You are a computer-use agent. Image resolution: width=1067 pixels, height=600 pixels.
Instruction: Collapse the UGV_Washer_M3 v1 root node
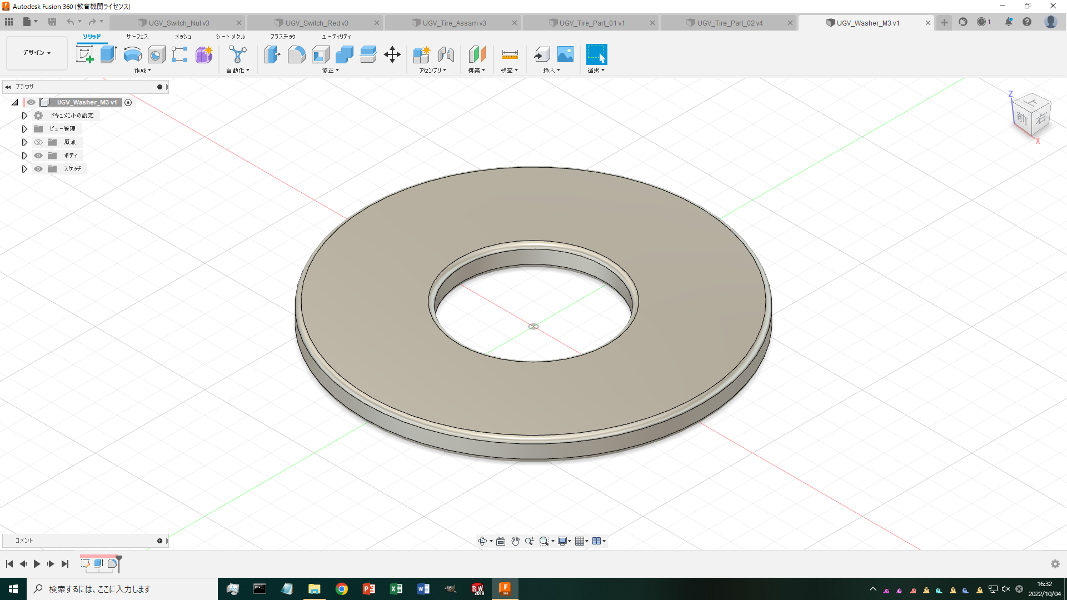(x=15, y=102)
